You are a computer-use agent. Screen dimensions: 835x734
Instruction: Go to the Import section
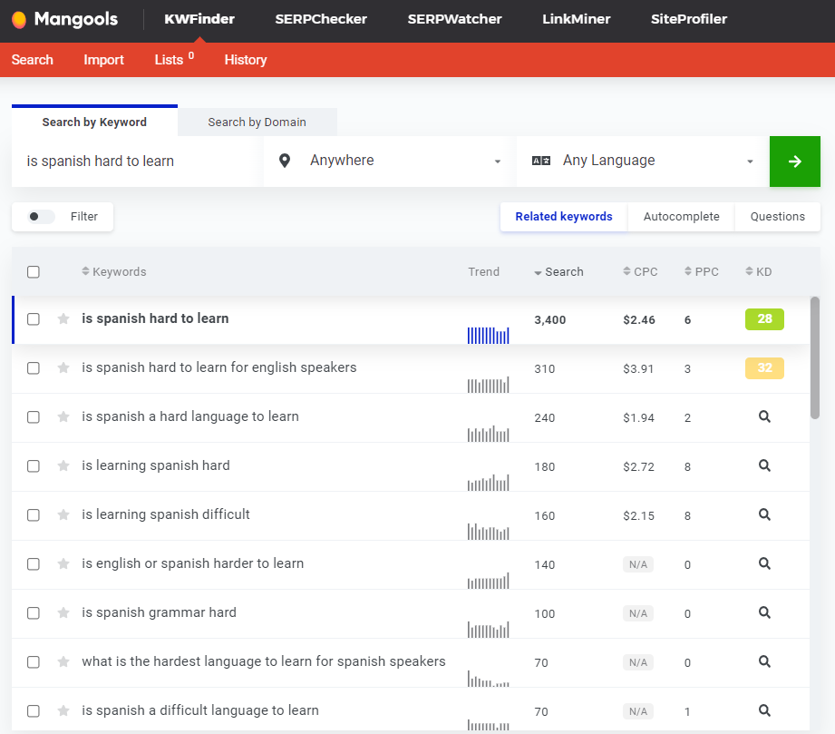(103, 60)
